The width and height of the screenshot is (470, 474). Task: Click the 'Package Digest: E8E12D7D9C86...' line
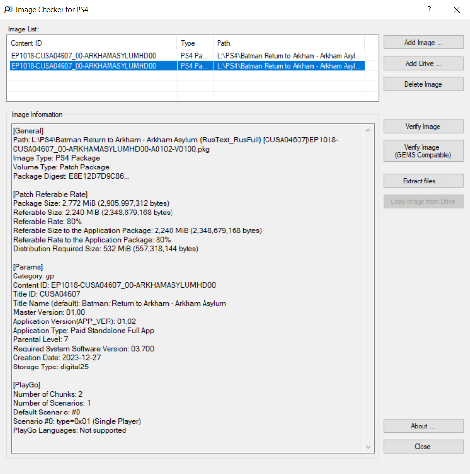pos(71,176)
